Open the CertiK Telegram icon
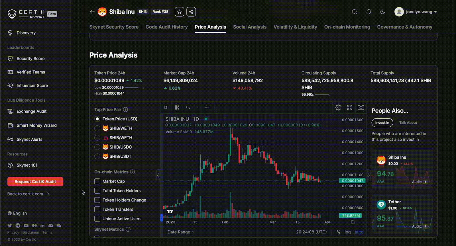Viewport: 456px width, 246px height. pos(18,225)
